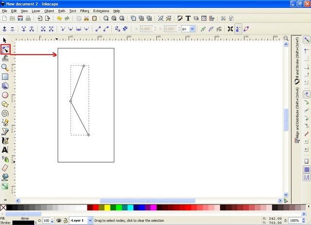Click the Insert new nodes icon
This screenshot has width=311, height=225.
4,29
